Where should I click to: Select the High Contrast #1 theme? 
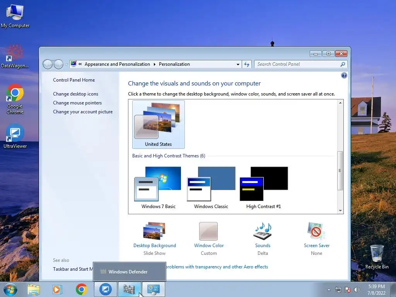click(263, 188)
